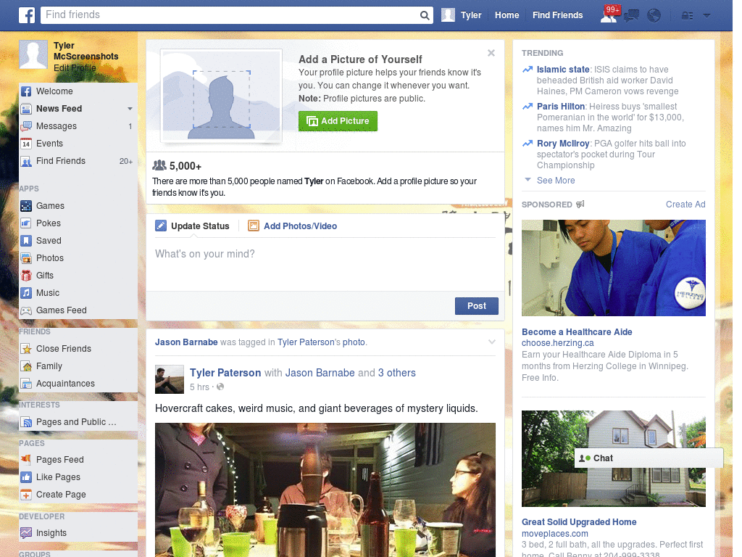Expand See More trending topics
Image resolution: width=742 pixels, height=557 pixels.
pyautogui.click(x=556, y=181)
